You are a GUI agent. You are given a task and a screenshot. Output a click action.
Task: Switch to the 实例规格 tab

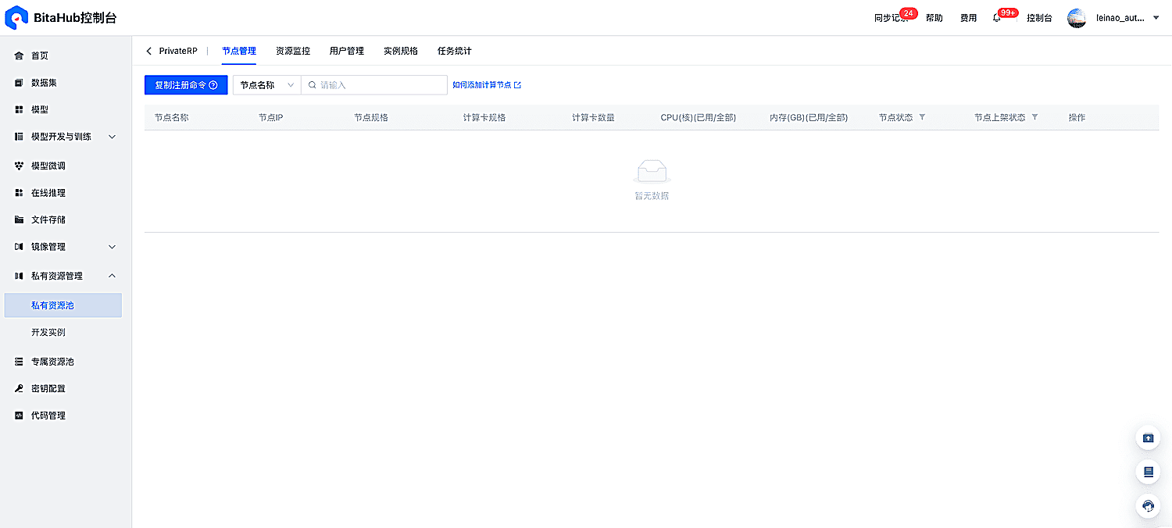click(x=401, y=51)
